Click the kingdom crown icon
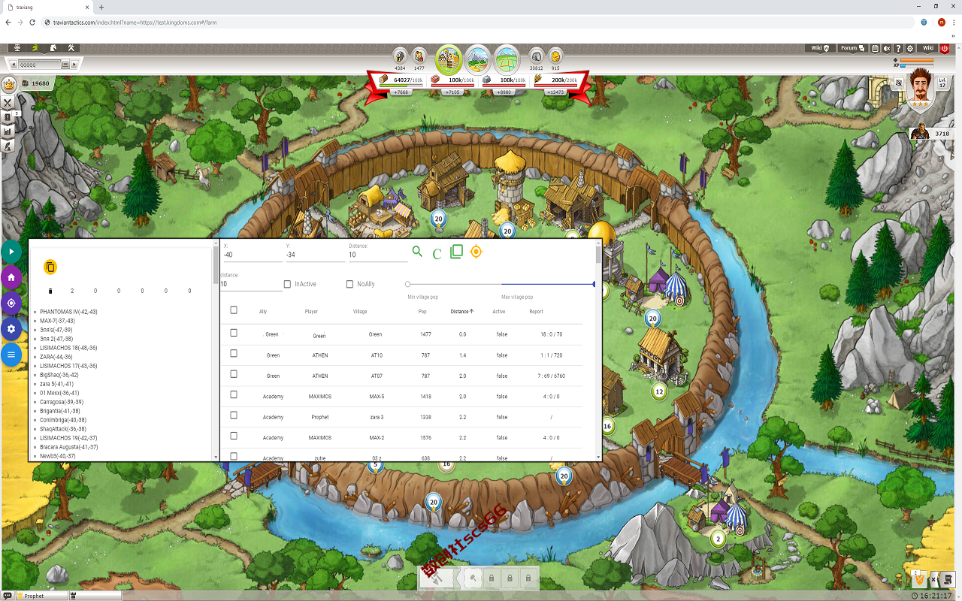The height and width of the screenshot is (601, 962). tap(10, 84)
